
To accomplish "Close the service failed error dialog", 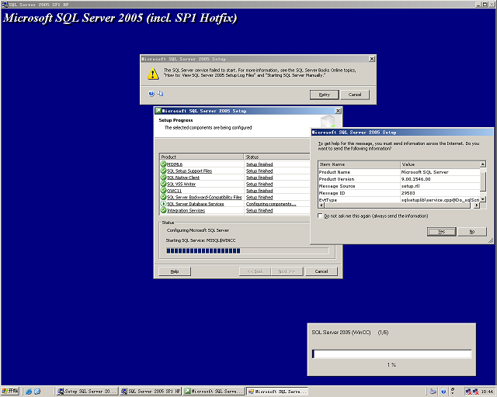I will [x=372, y=59].
